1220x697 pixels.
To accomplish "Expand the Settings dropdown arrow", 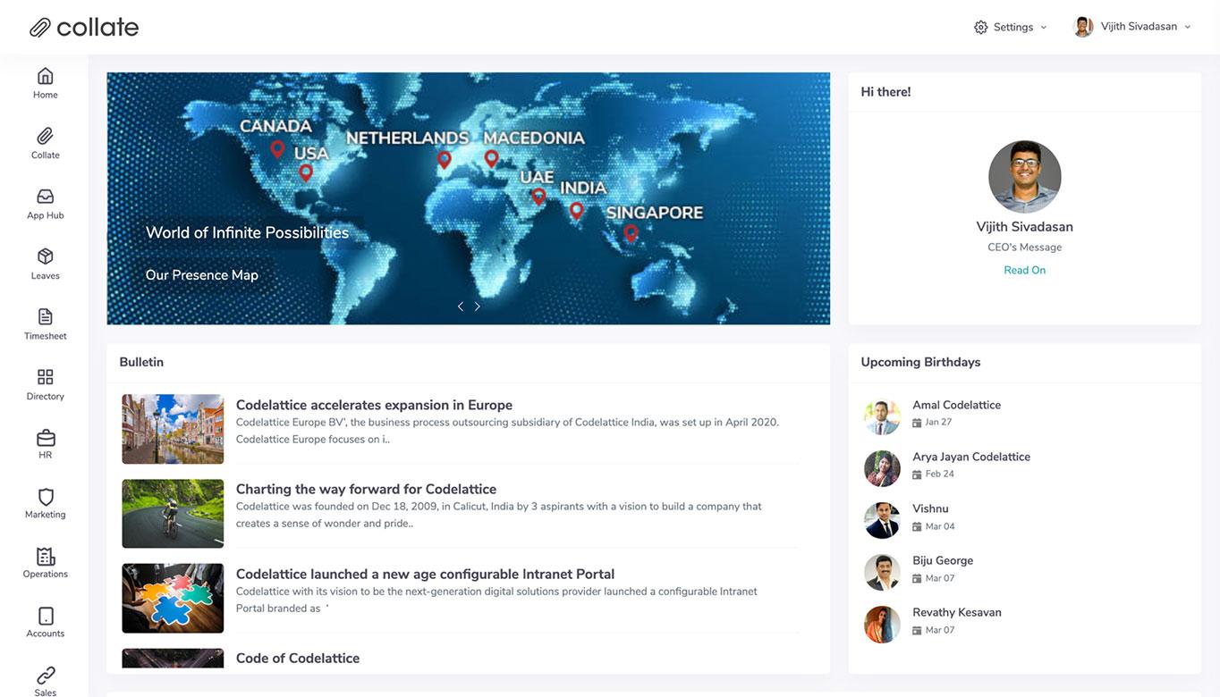I will tap(1043, 27).
